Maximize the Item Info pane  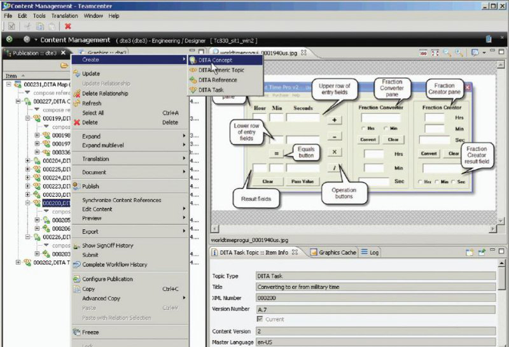point(501,251)
